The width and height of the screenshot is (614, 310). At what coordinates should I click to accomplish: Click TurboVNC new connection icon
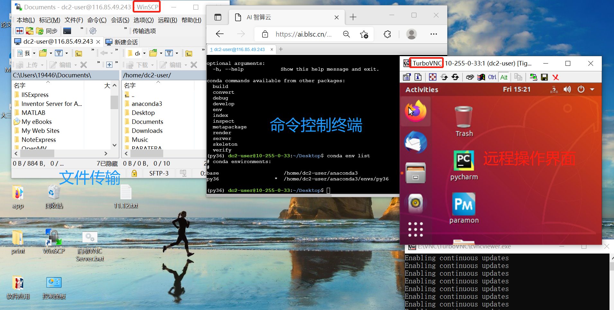click(533, 77)
